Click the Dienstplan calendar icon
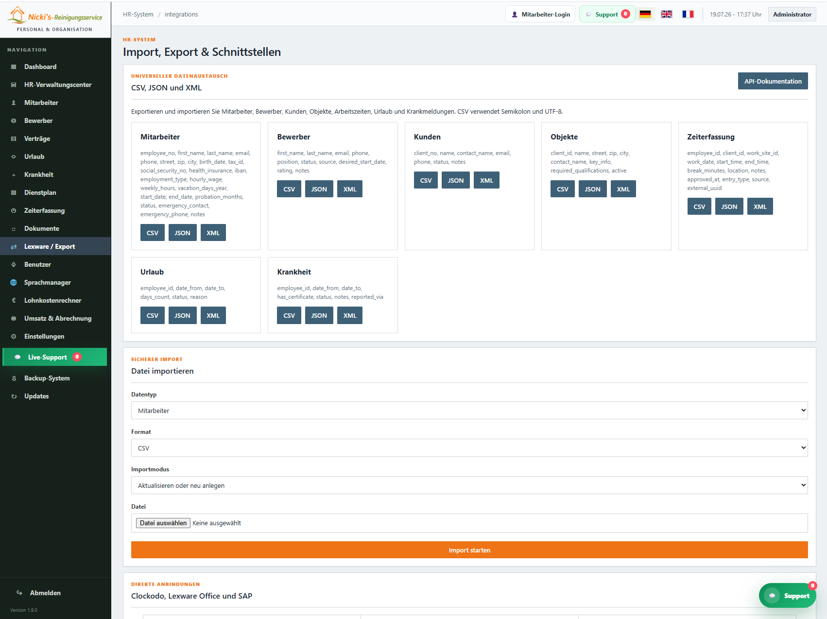Viewport: 827px width, 619px height. [14, 193]
